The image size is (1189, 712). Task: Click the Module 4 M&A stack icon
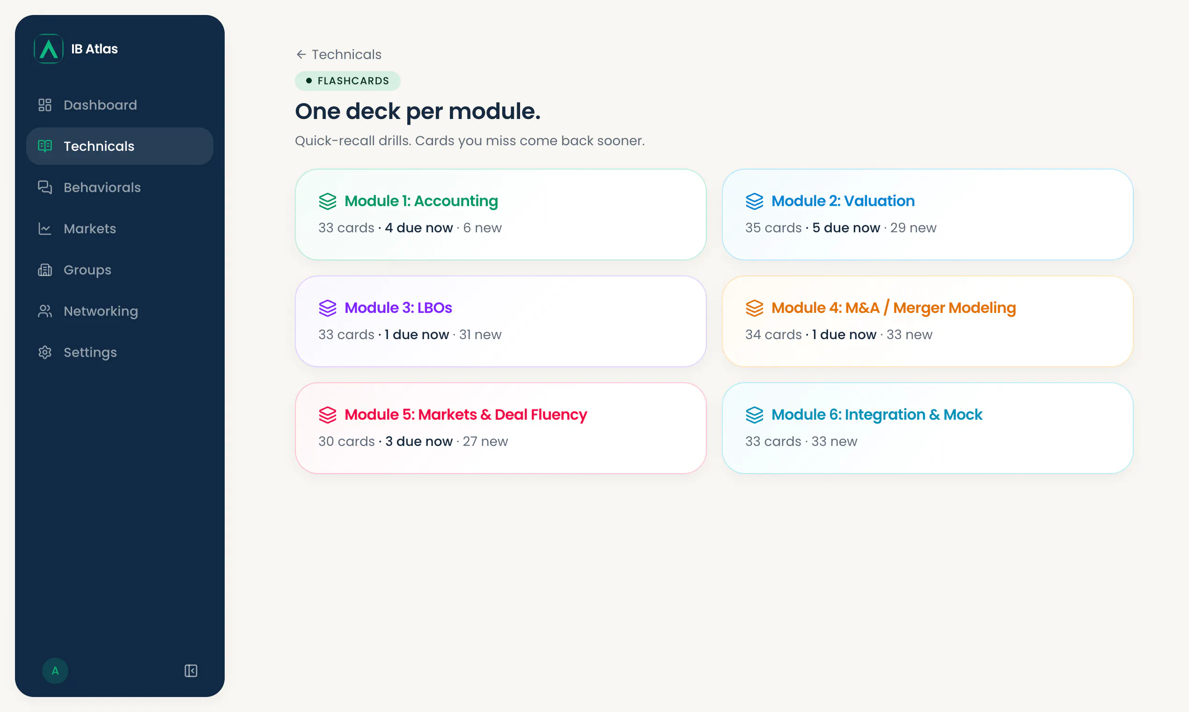tap(754, 308)
